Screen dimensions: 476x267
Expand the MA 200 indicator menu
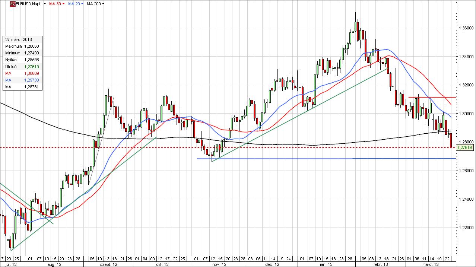103,4
